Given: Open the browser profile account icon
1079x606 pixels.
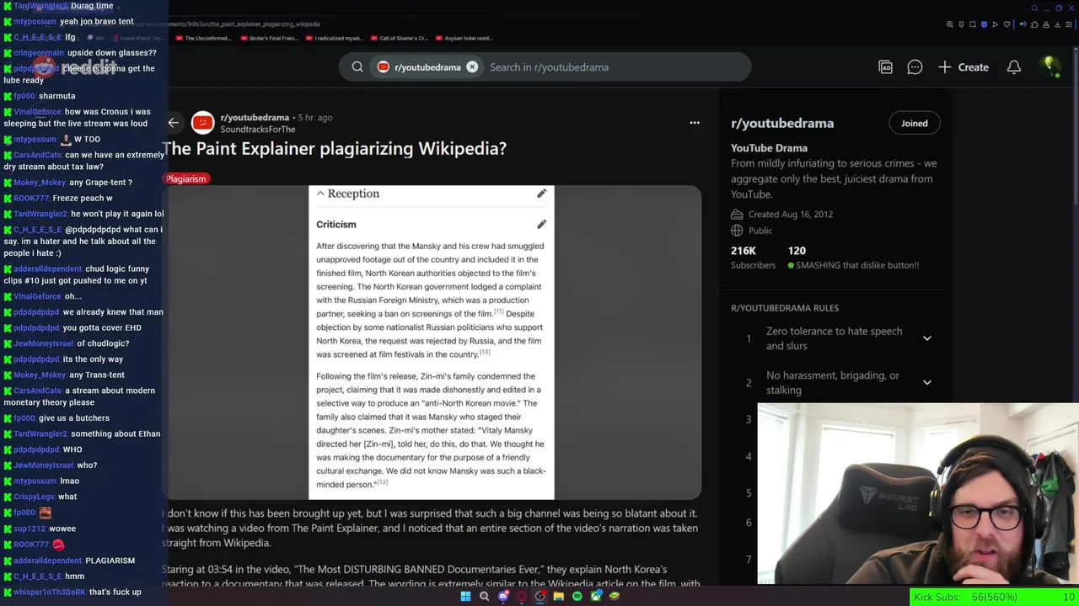Looking at the screenshot, I should pyautogui.click(x=1046, y=24).
